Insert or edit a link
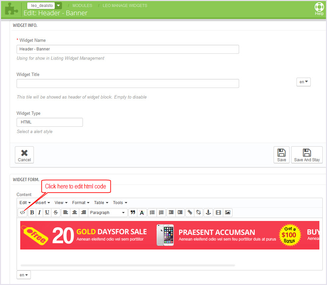Image resolution: width=327 pixels, height=285 pixels. [190, 213]
